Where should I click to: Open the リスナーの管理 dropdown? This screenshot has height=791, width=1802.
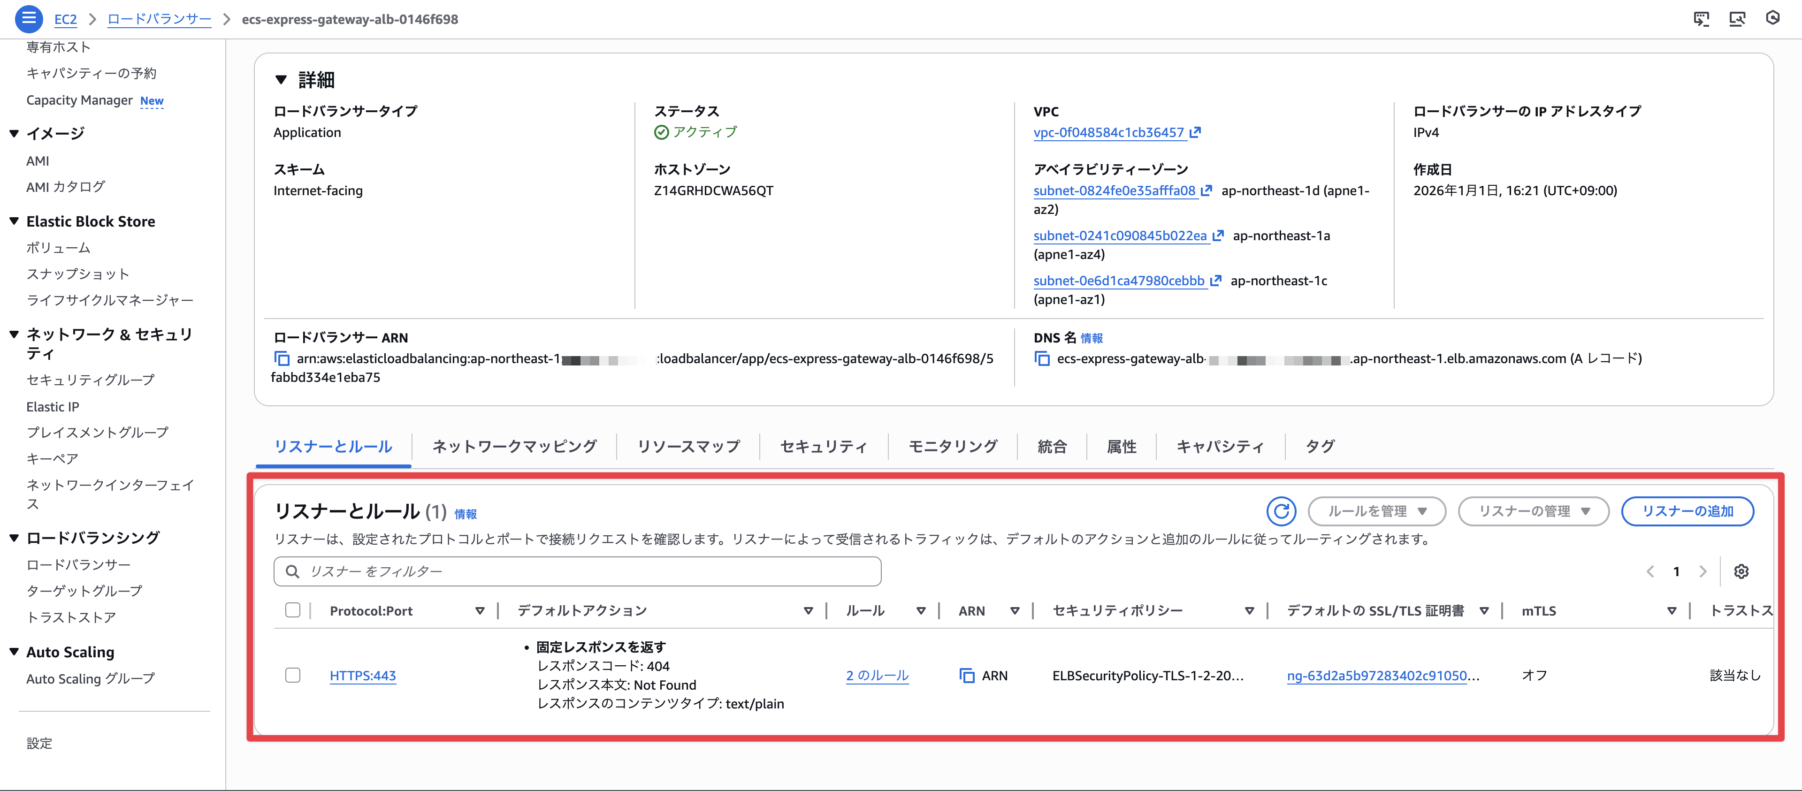1533,511
